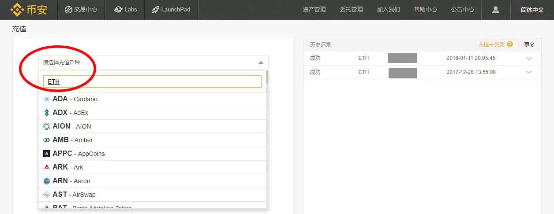Image resolution: width=554 pixels, height=214 pixels.
Task: Select ADA - Cardano from the list
Action: tap(152, 99)
